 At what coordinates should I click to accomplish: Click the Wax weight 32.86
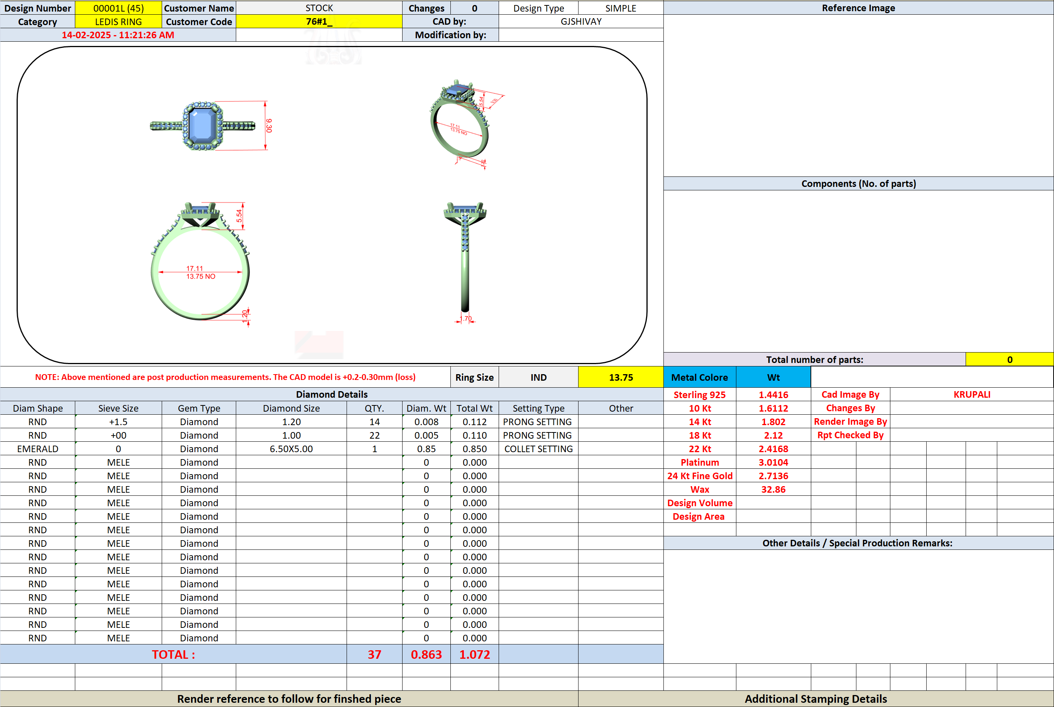coord(773,489)
